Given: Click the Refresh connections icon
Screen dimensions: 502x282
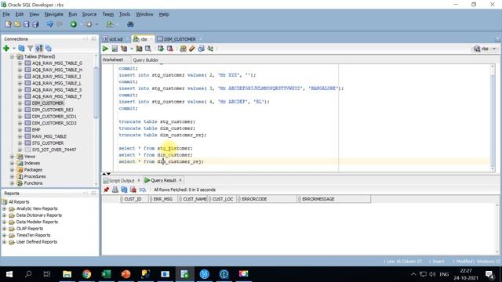Looking at the screenshot, I should tap(21, 49).
